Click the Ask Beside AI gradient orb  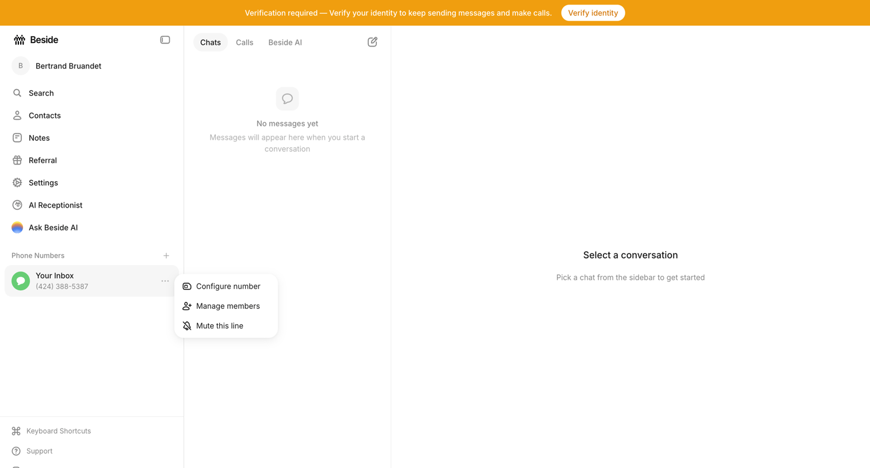(x=17, y=228)
